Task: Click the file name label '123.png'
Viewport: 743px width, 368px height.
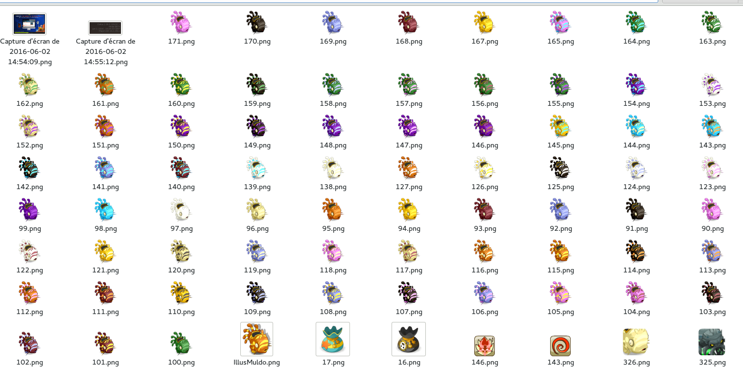Action: click(x=712, y=187)
